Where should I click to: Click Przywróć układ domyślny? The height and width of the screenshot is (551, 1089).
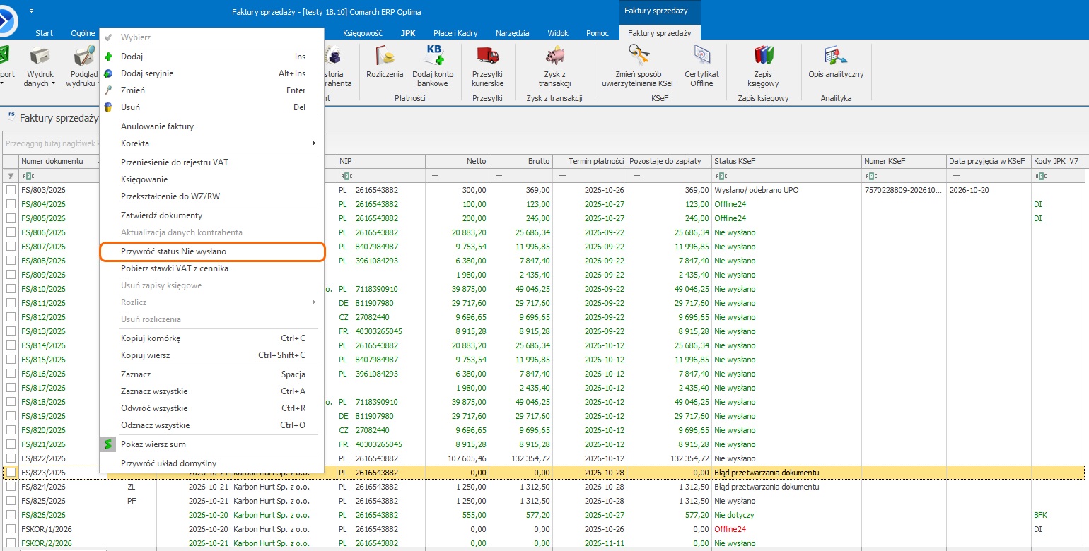point(211,463)
